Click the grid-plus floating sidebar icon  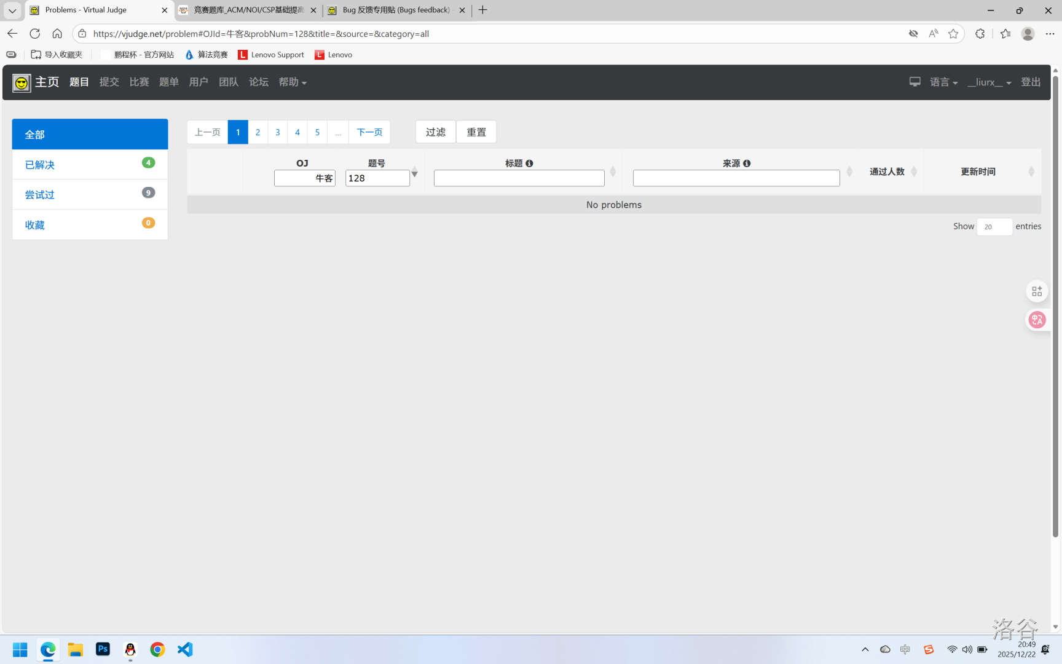tap(1037, 291)
